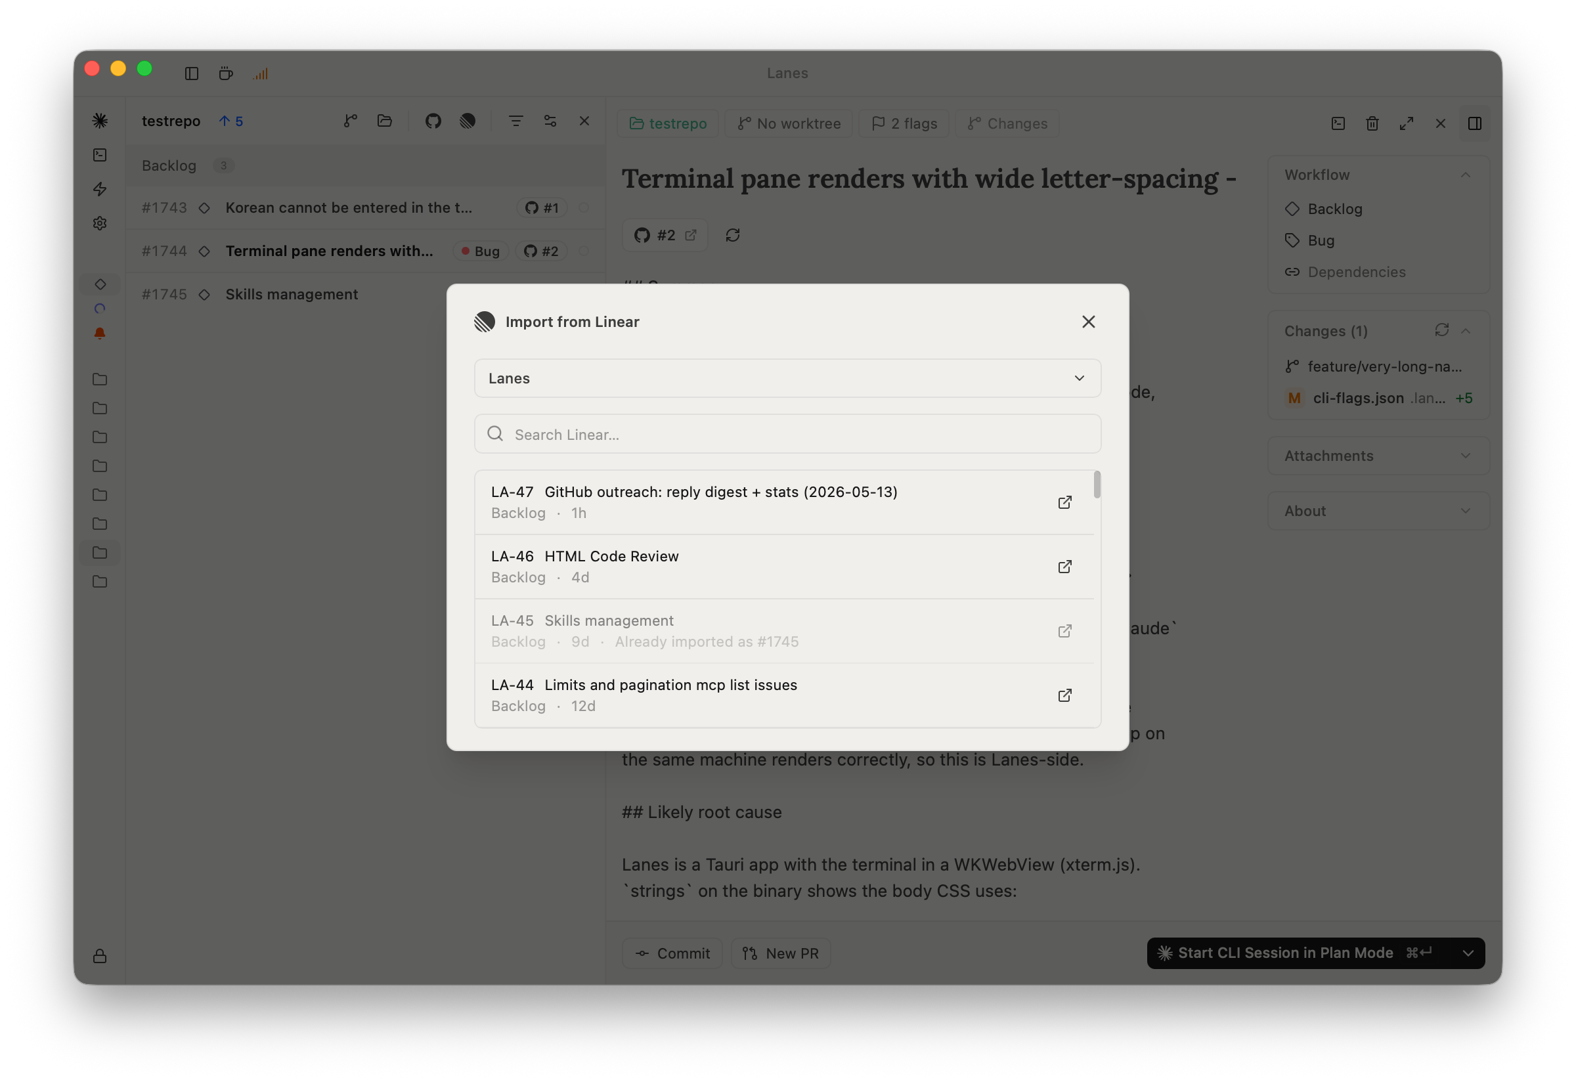Select LA-44 Limits and pagination issue
This screenshot has height=1082, width=1576.
coord(784,695)
